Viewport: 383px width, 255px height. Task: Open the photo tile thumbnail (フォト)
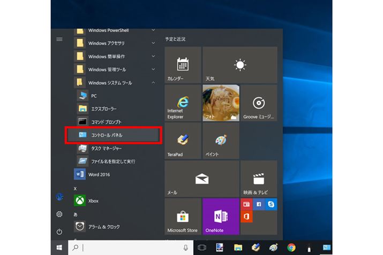(x=220, y=103)
